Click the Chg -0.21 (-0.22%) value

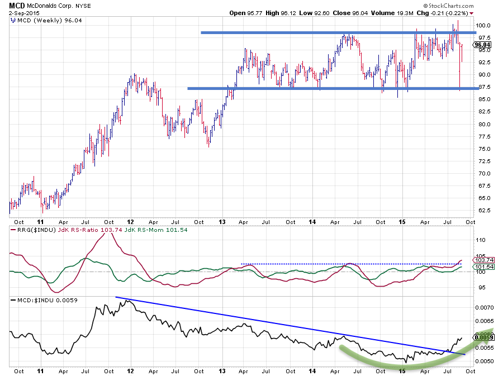point(442,13)
